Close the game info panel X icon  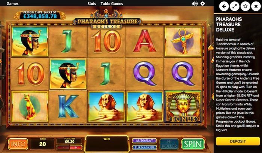click(256, 6)
